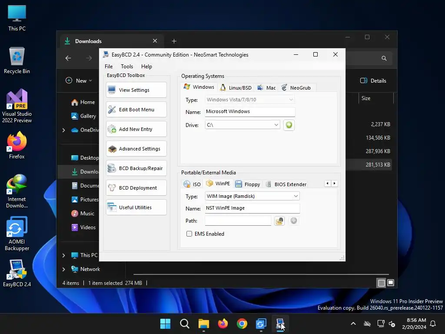The width and height of the screenshot is (445, 334).
Task: Select Internet Download Manager desktop icon
Action: coord(17,191)
